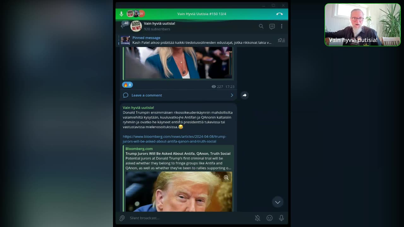
Task: Mute the microphone in the voice chat bar
Action: (x=121, y=14)
